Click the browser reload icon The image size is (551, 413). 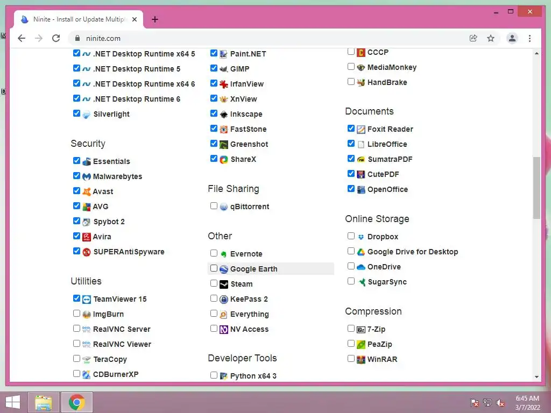(56, 38)
